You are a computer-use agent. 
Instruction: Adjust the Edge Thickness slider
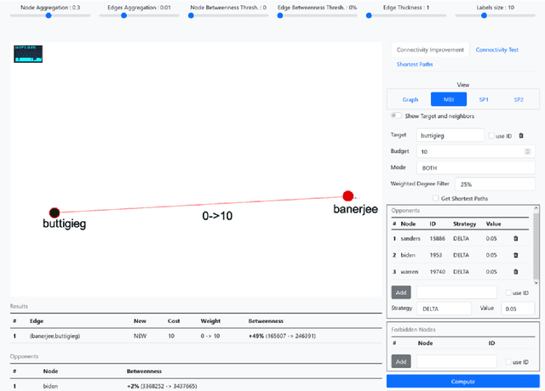pos(406,15)
